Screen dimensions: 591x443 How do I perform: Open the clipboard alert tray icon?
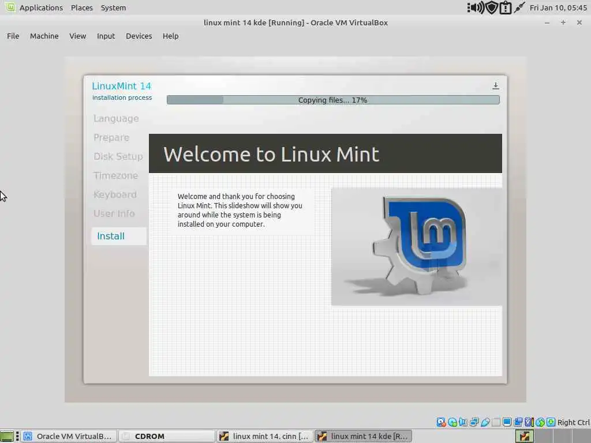pyautogui.click(x=506, y=7)
